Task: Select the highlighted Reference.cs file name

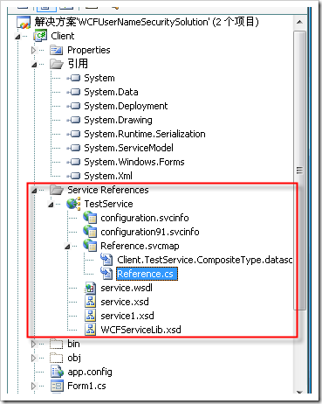Action: 147,274
